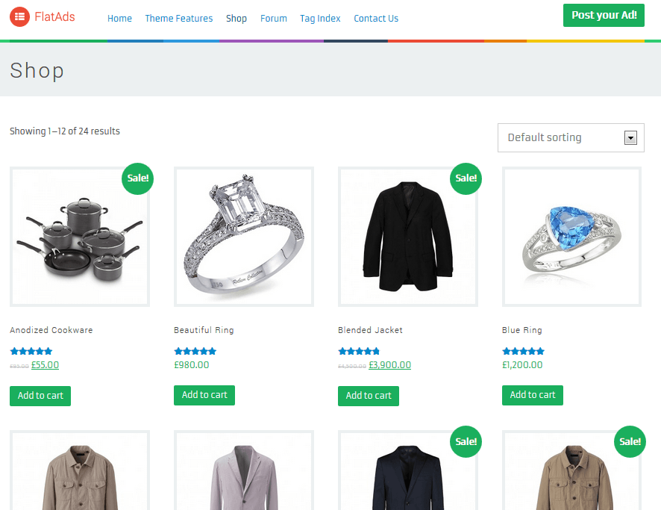
Task: Click the £3,900.00 sale price
Action: [x=390, y=365]
